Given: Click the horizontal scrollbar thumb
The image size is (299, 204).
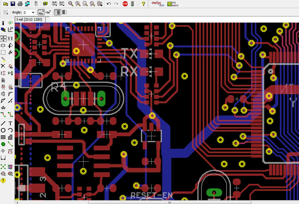Looking at the screenshot, I should pos(169,202).
